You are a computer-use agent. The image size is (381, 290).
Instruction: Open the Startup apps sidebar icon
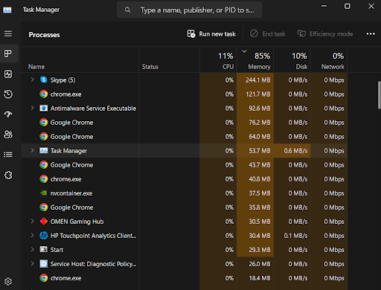(x=8, y=115)
